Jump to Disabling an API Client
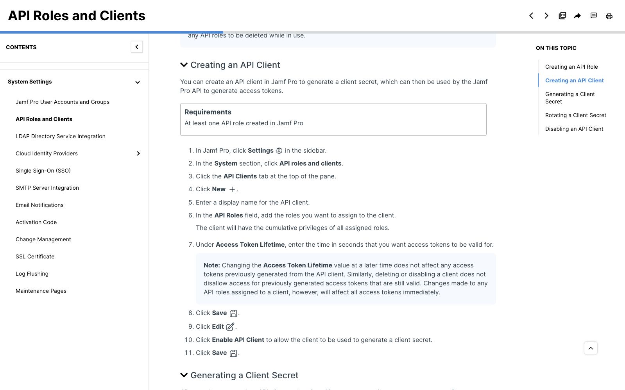The height and width of the screenshot is (390, 625). click(574, 129)
